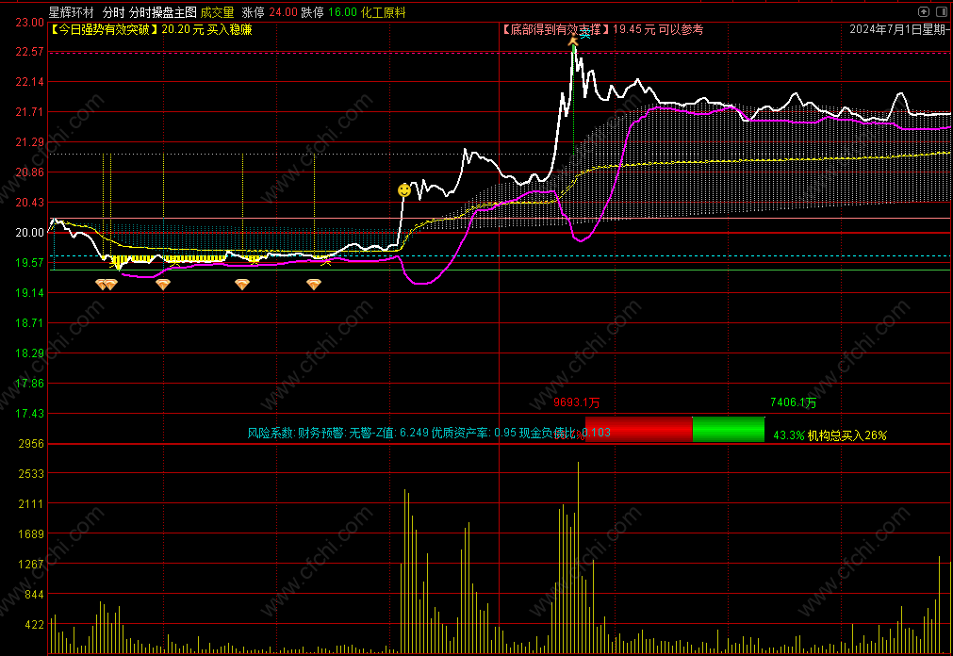
Task: Click the green portion of the capital flow bar
Action: (x=729, y=429)
